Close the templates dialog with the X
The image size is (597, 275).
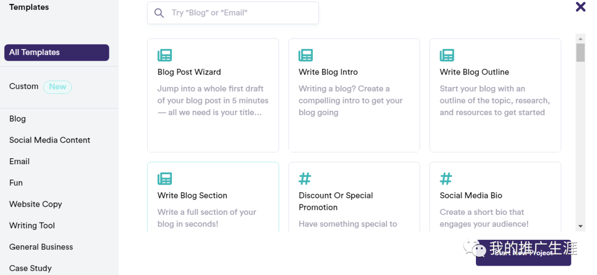[580, 7]
